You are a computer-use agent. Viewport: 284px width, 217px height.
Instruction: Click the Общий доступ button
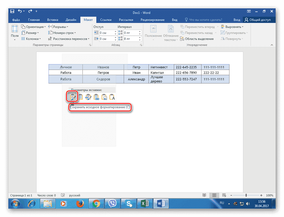click(x=258, y=20)
